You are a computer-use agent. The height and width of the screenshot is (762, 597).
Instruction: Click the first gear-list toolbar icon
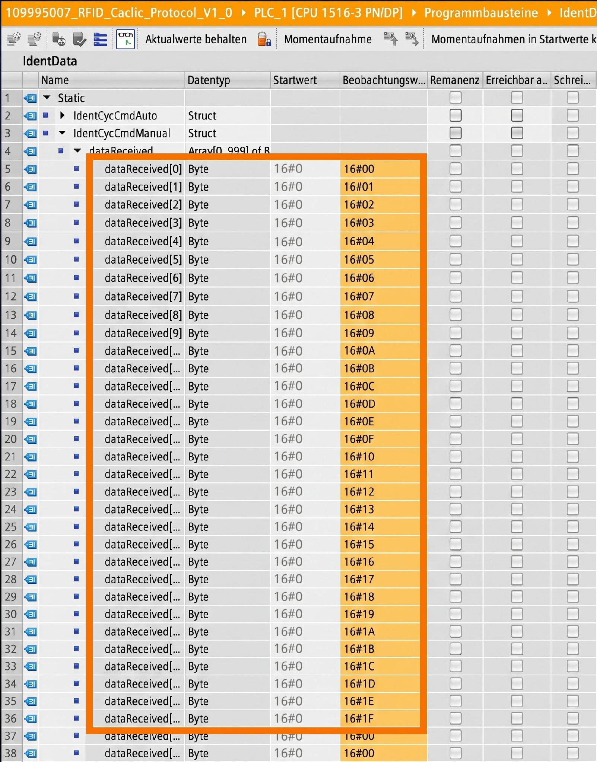pyautogui.click(x=14, y=39)
